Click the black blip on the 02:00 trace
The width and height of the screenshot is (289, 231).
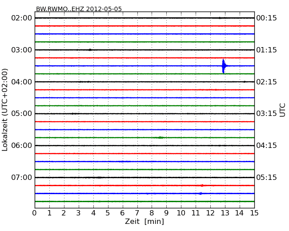[x=220, y=18]
